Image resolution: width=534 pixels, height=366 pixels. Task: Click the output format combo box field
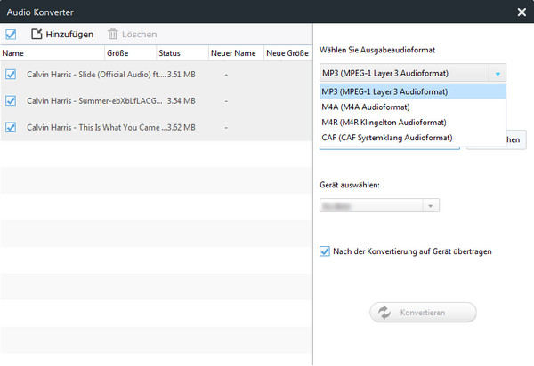pyautogui.click(x=413, y=73)
